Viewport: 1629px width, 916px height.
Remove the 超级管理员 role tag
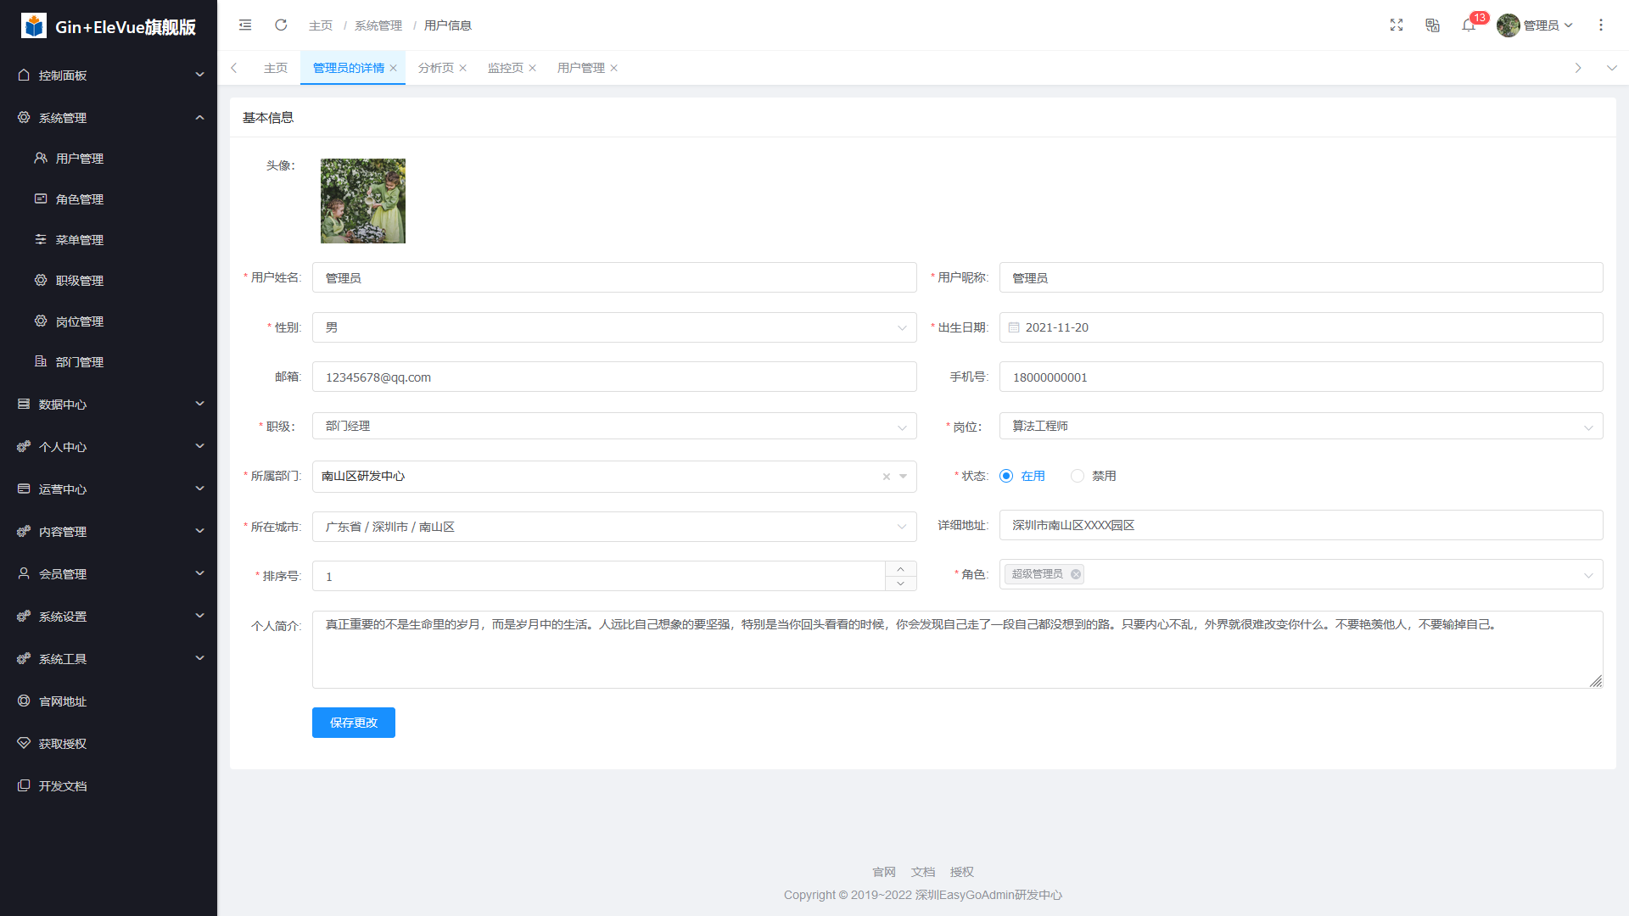tap(1076, 574)
